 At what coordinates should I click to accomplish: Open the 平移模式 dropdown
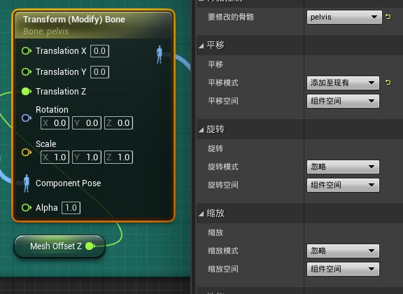[343, 83]
